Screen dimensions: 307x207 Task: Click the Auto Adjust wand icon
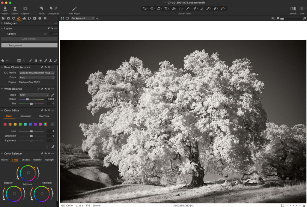click(x=74, y=9)
